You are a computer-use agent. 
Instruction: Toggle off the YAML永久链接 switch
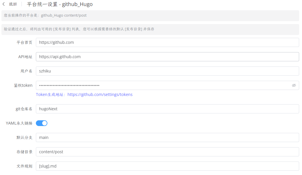41,123
